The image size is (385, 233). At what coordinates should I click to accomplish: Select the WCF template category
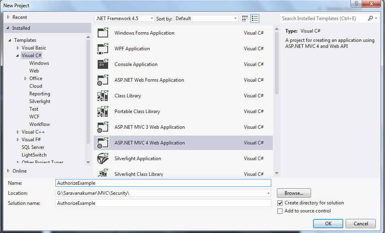tap(35, 117)
